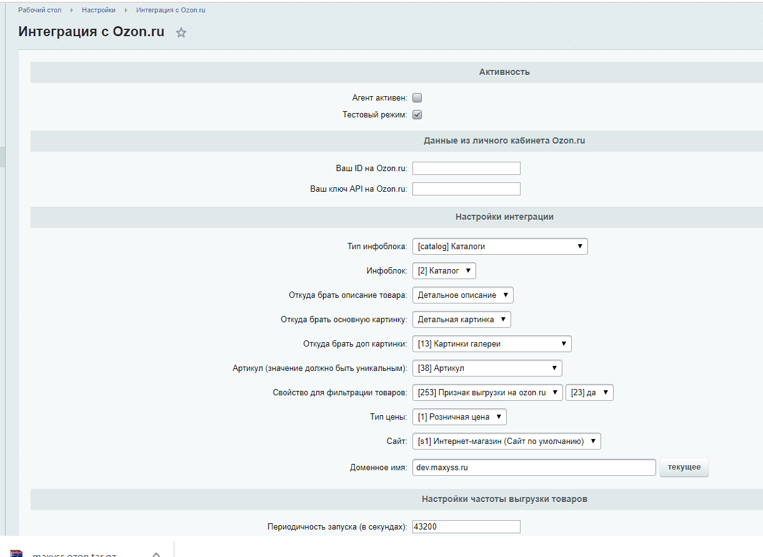This screenshot has width=763, height=557.
Task: Disable the 'Тестовый режим' checkbox
Action: (x=417, y=115)
